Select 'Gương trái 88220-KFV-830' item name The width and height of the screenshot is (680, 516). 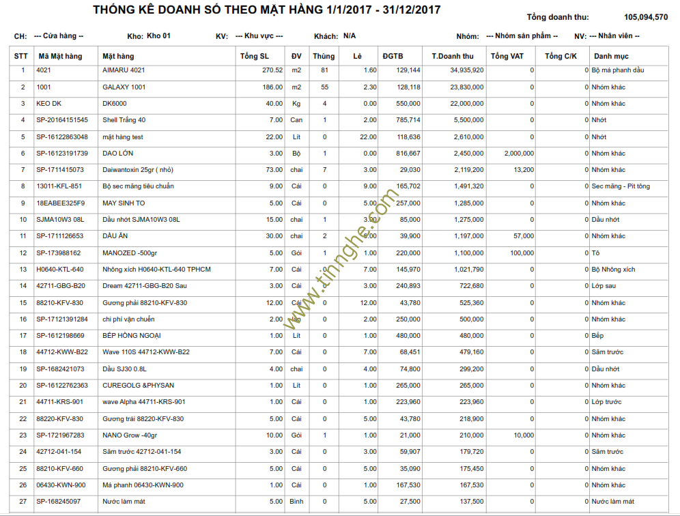click(x=143, y=419)
